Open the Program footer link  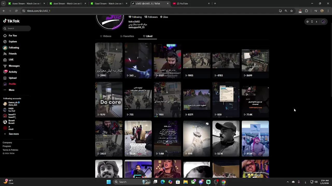click(7, 146)
